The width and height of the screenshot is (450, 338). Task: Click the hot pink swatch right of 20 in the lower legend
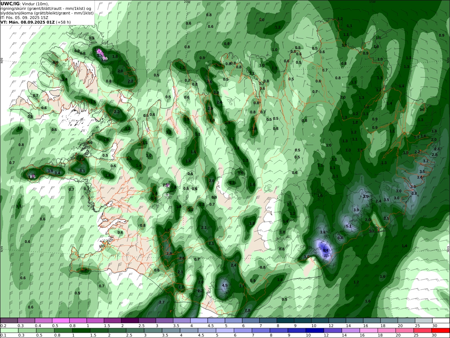[405, 331]
